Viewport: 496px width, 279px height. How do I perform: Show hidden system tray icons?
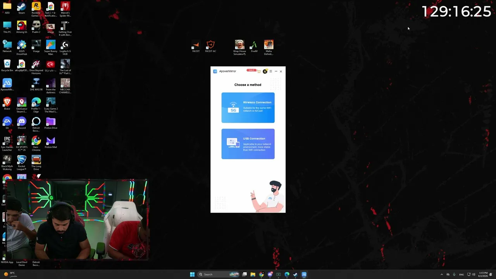pyautogui.click(x=442, y=274)
